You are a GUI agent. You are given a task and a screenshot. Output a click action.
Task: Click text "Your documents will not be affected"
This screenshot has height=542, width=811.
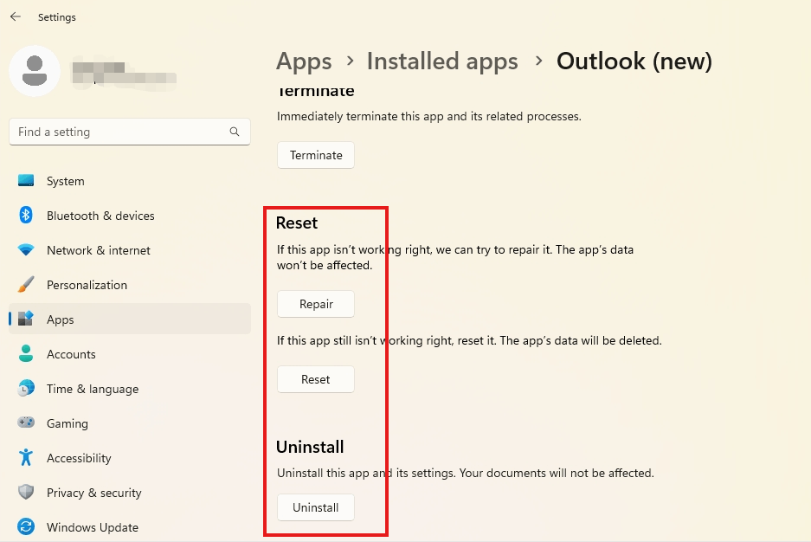557,474
